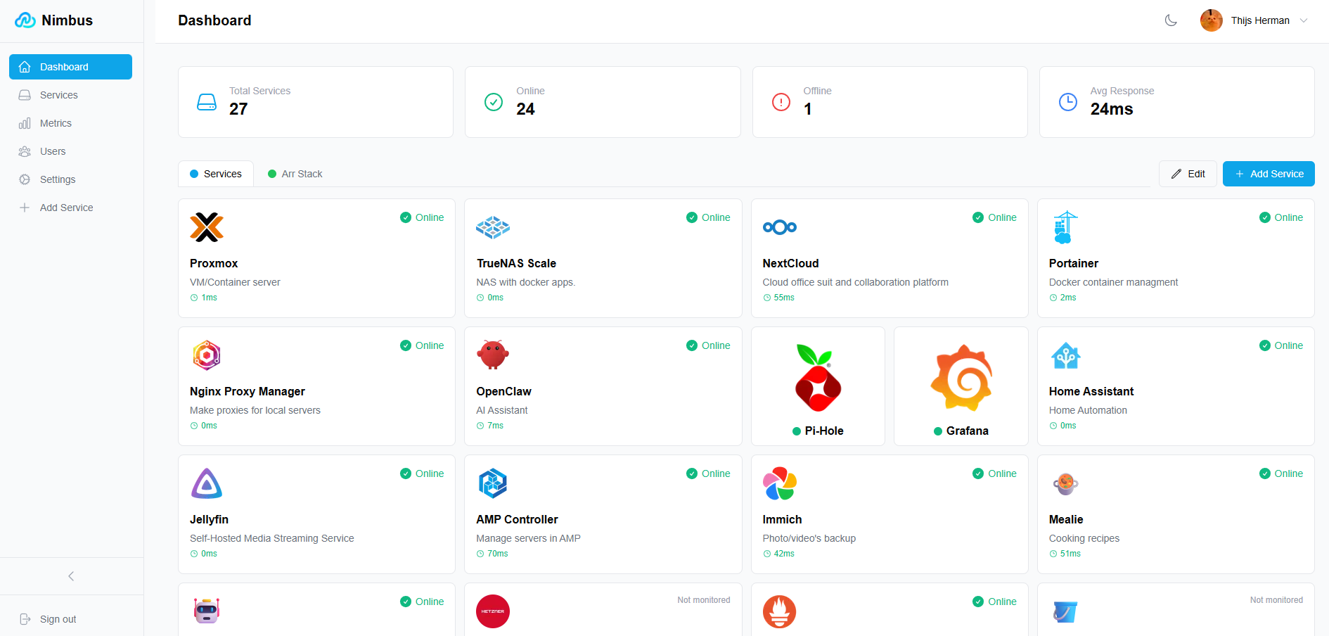Collapse the sidebar with the left chevron
The image size is (1329, 636).
(71, 576)
